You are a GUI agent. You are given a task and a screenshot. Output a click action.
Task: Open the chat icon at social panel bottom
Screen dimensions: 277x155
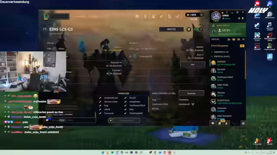(x=213, y=124)
